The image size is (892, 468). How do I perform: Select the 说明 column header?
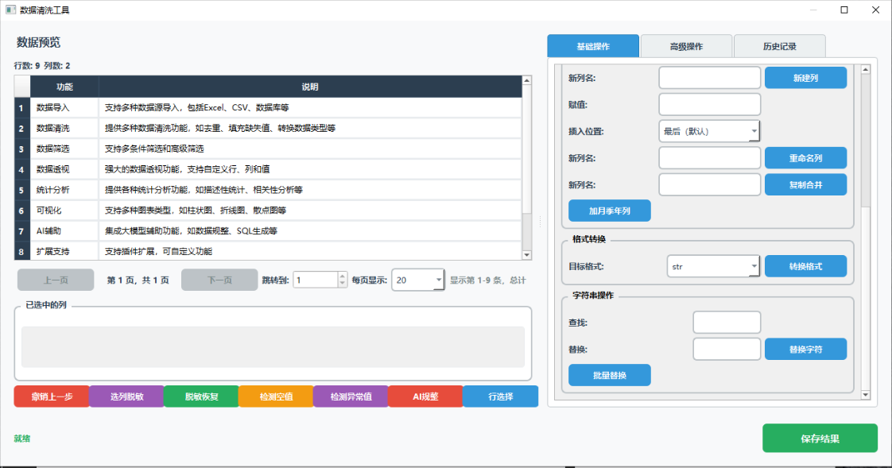click(310, 87)
